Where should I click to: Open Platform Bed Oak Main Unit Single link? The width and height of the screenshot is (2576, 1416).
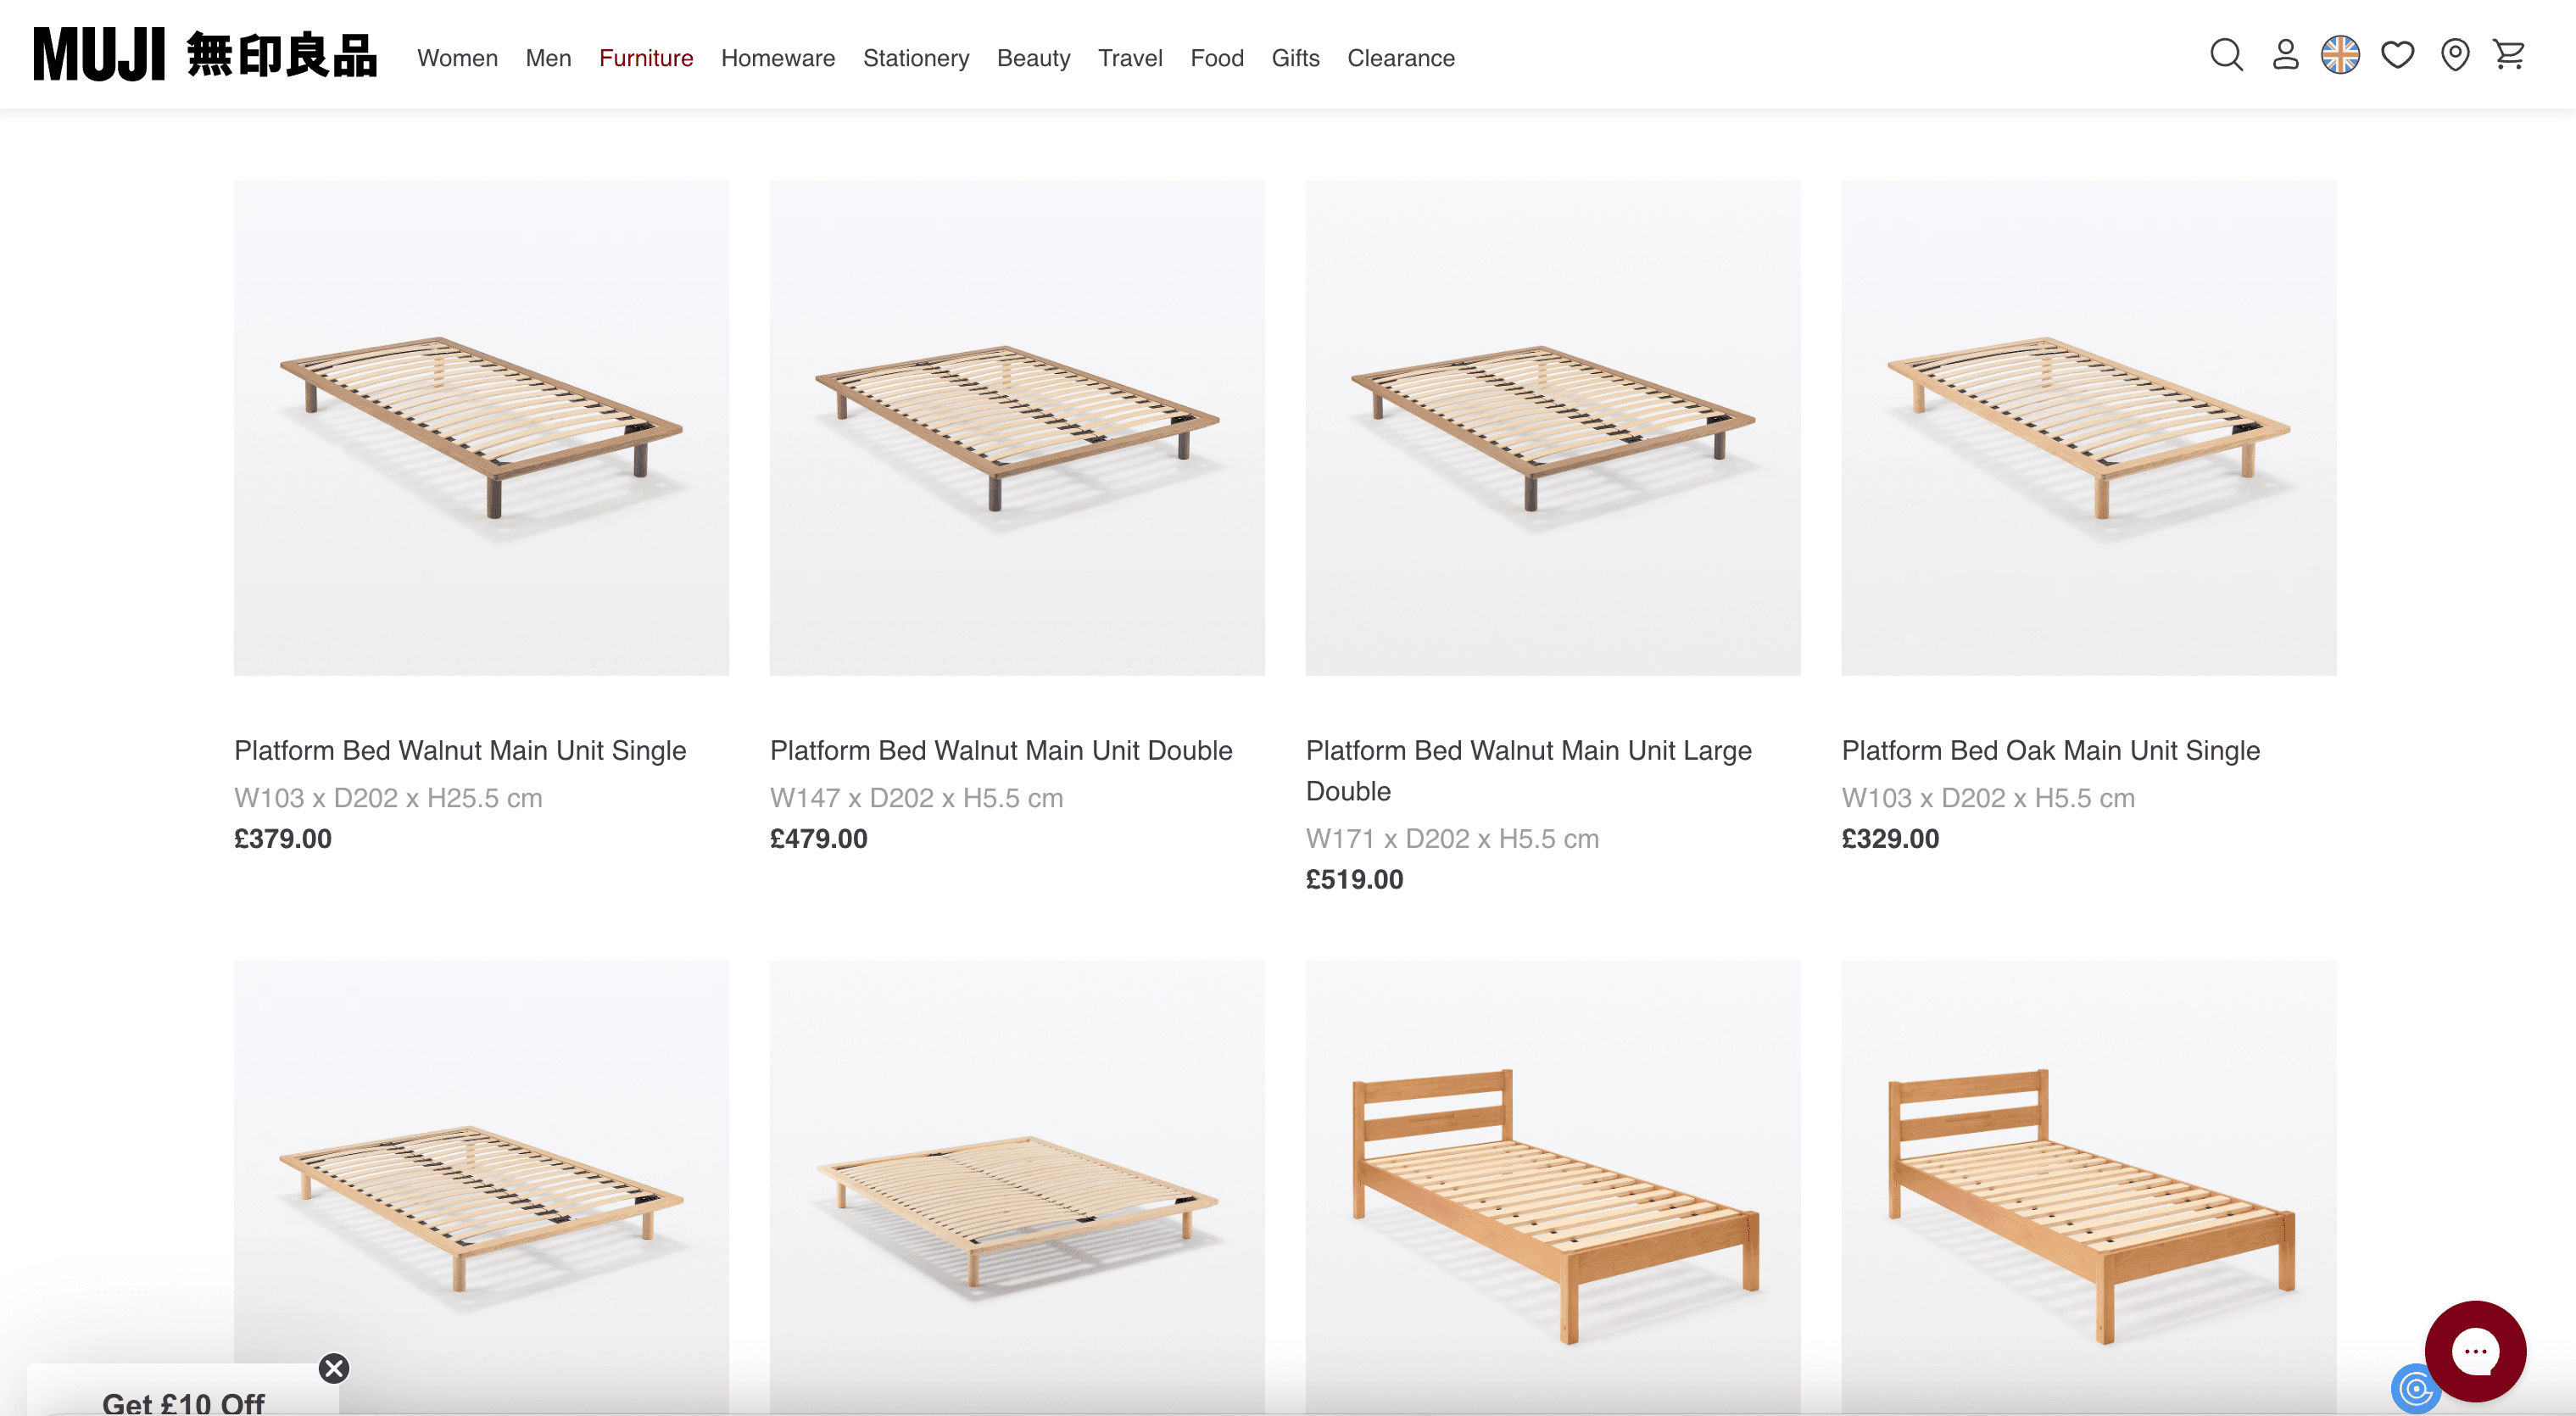point(2050,750)
